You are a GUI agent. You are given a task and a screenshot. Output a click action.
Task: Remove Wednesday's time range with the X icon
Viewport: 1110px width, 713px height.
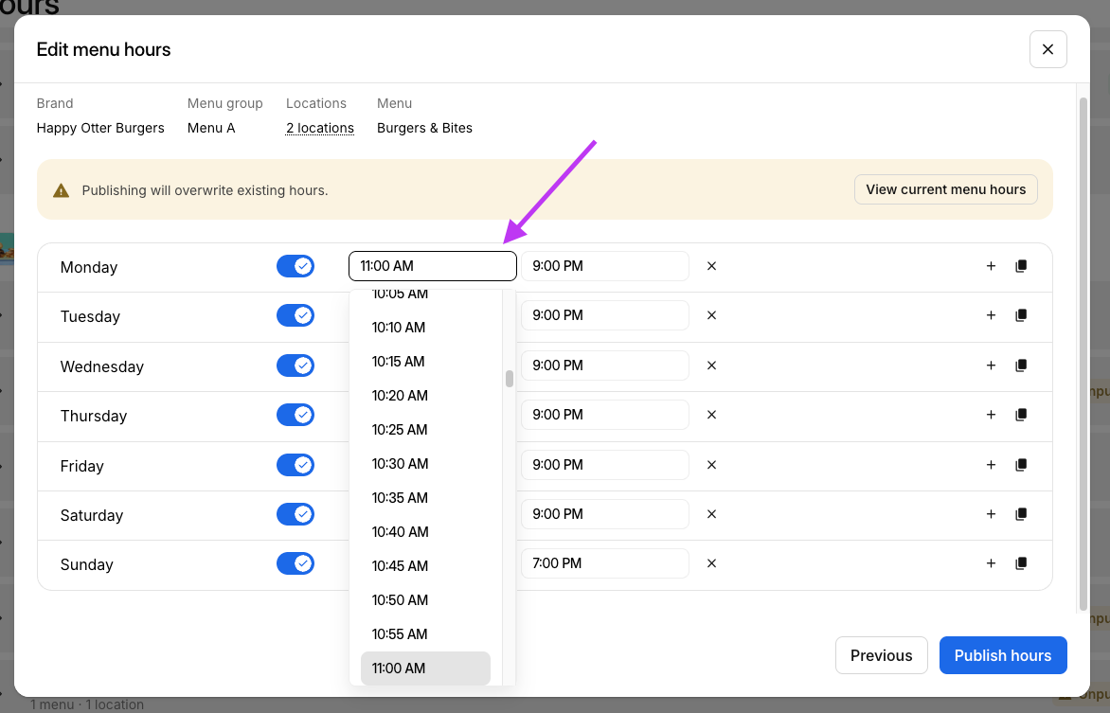tap(711, 365)
